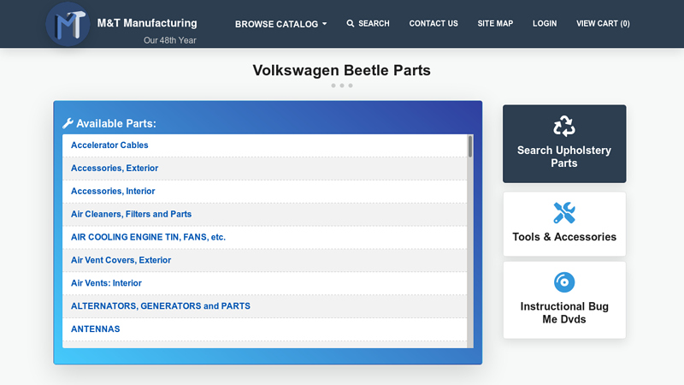The height and width of the screenshot is (385, 684).
Task: Select the ANTENNAS category
Action: (x=96, y=329)
